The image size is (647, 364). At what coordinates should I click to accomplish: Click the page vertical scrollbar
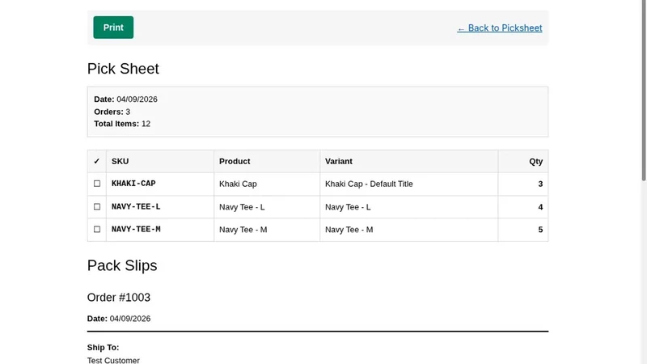coord(644,91)
